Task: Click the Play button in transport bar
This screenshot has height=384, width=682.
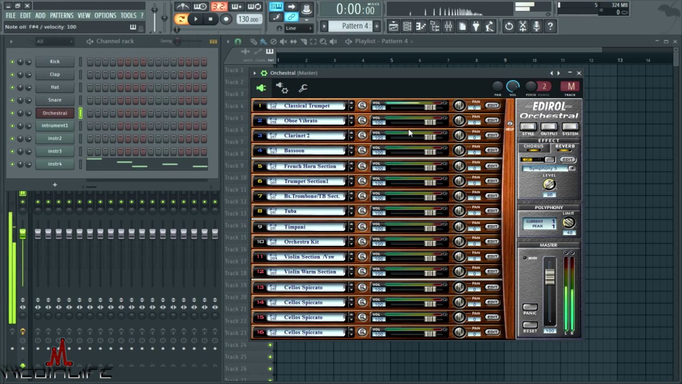Action: tap(196, 19)
